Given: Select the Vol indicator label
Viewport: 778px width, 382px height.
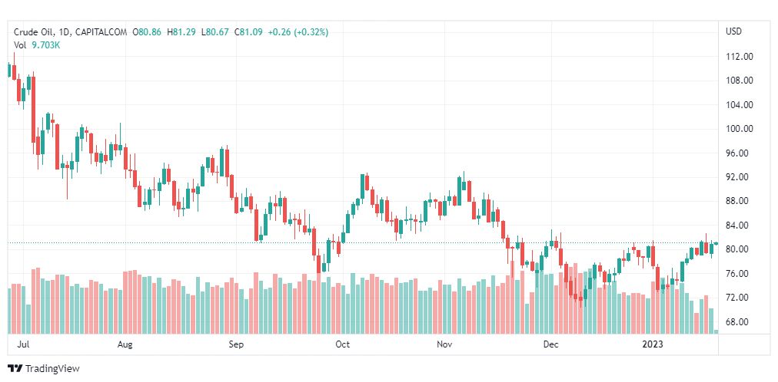Looking at the screenshot, I should (x=20, y=45).
